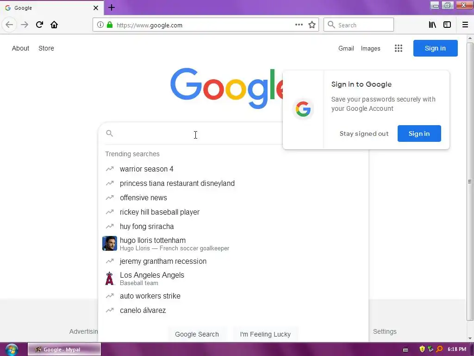Click the Google G logo in sign-in popup

point(303,109)
